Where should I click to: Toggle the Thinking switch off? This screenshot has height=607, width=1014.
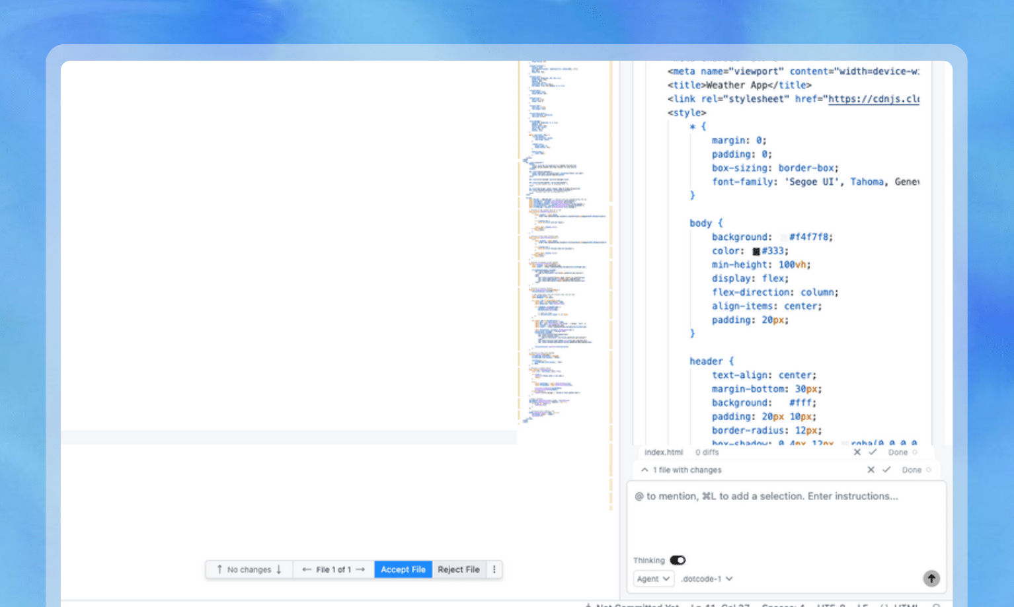tap(678, 560)
